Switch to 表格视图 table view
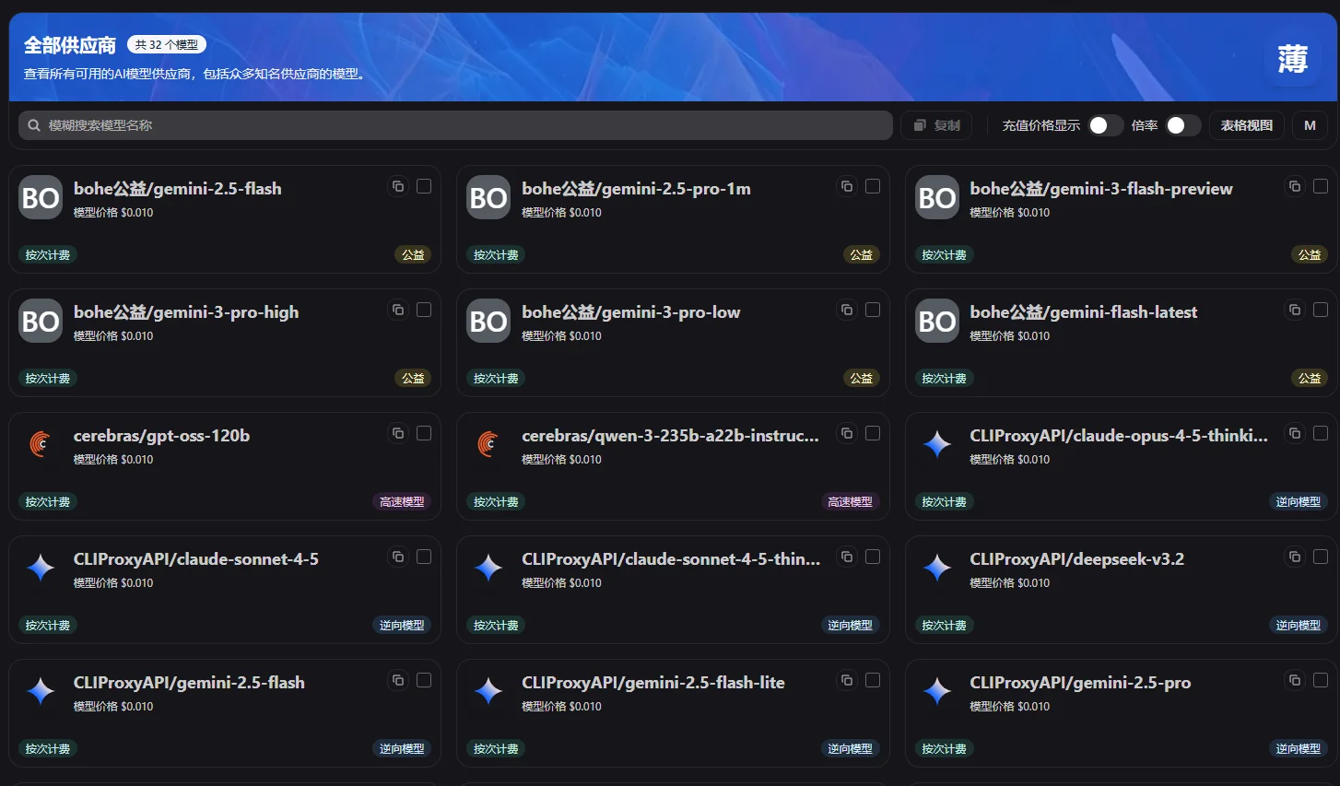1340x786 pixels. coord(1246,125)
